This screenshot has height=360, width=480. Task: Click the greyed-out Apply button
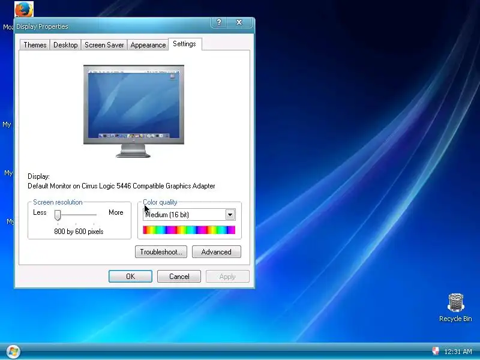(227, 277)
